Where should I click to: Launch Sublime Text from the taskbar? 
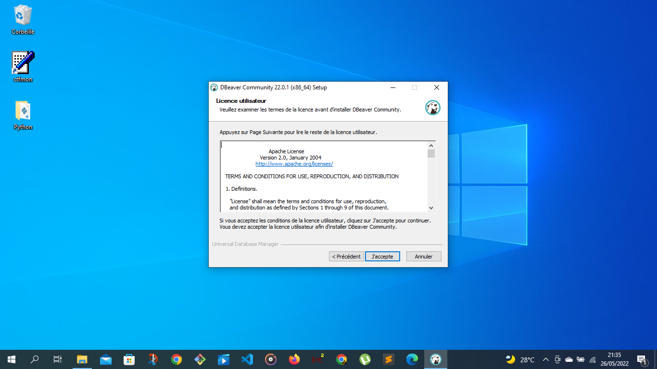coord(389,359)
